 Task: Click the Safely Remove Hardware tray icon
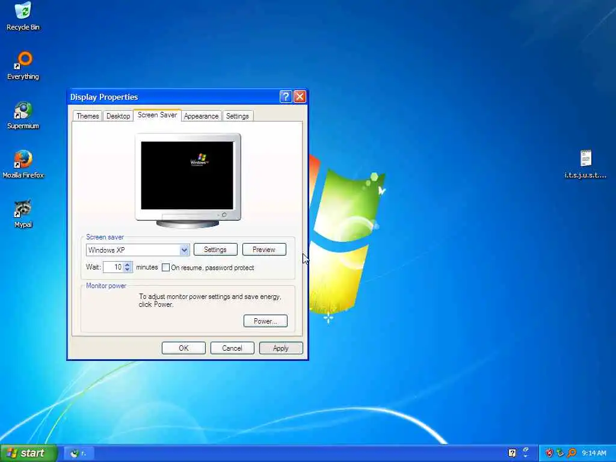pyautogui.click(x=560, y=453)
